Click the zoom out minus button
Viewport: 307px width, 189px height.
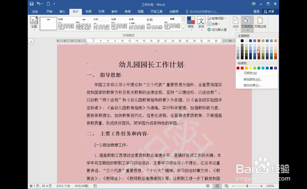click(233, 186)
